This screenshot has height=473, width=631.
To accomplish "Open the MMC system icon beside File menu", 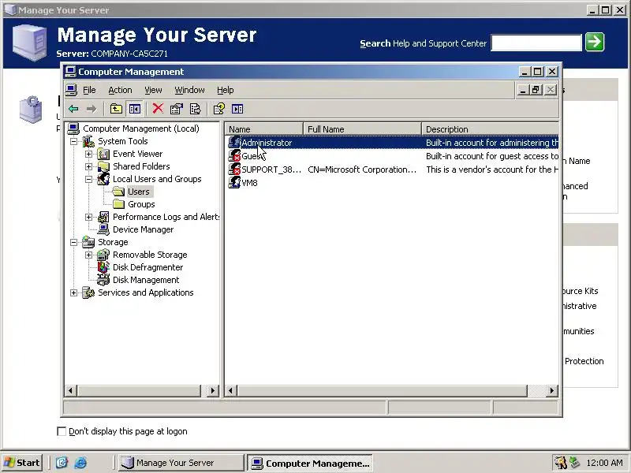I will coord(71,90).
